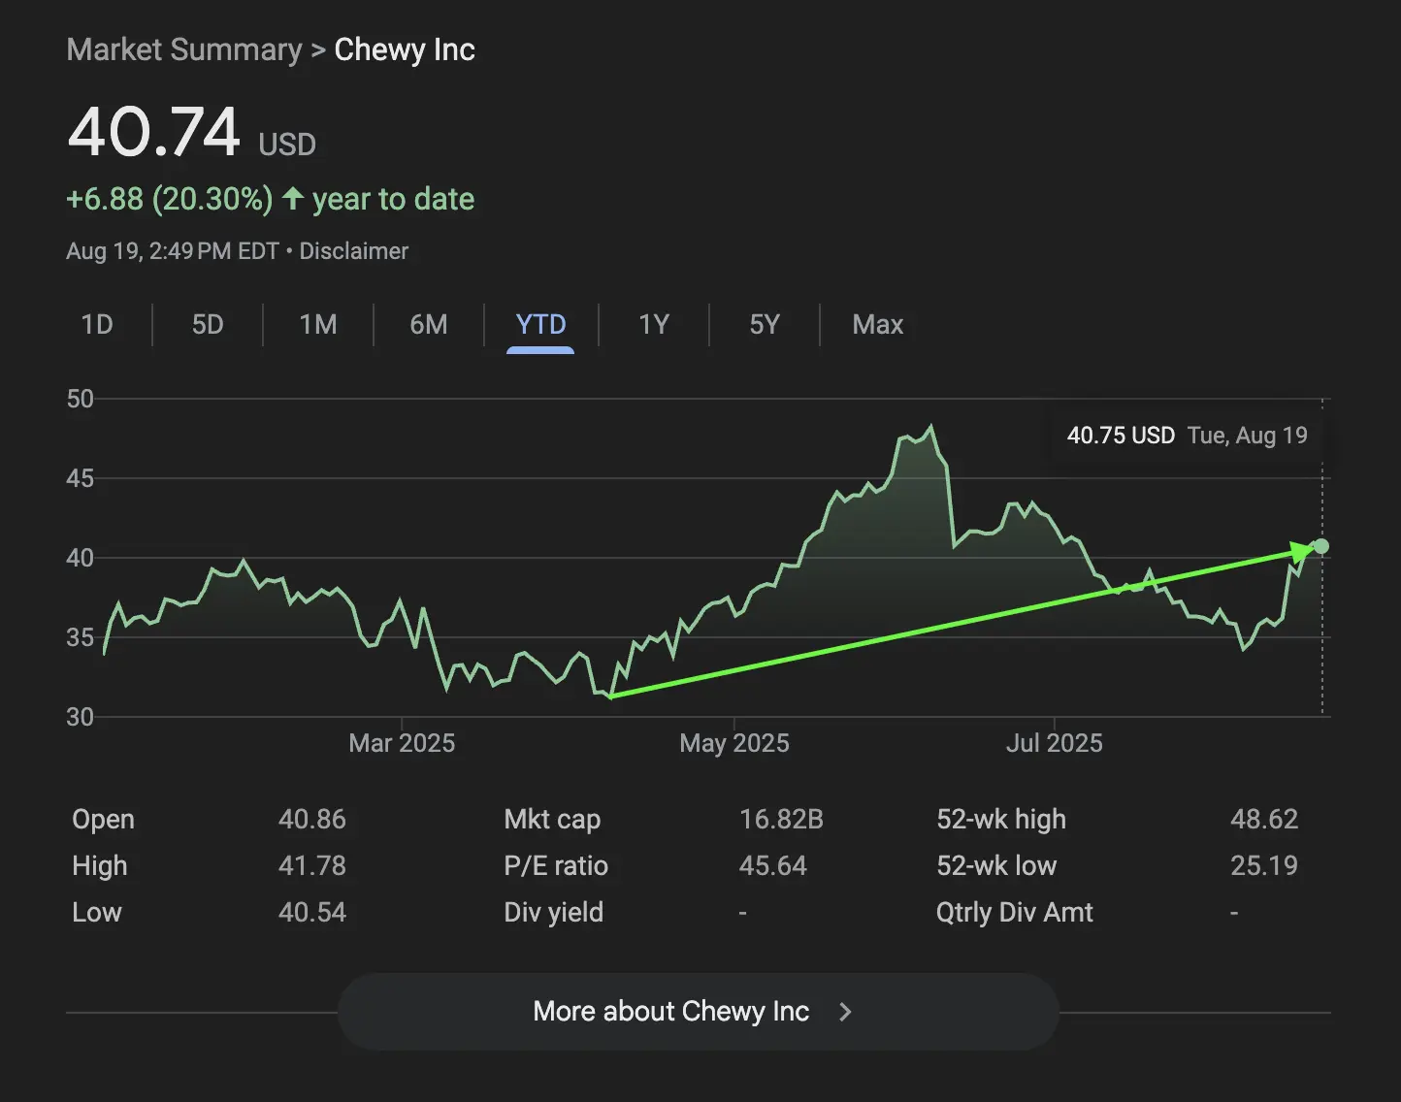Image resolution: width=1401 pixels, height=1102 pixels.
Task: Click the chart's current price dot marker
Action: (x=1320, y=546)
